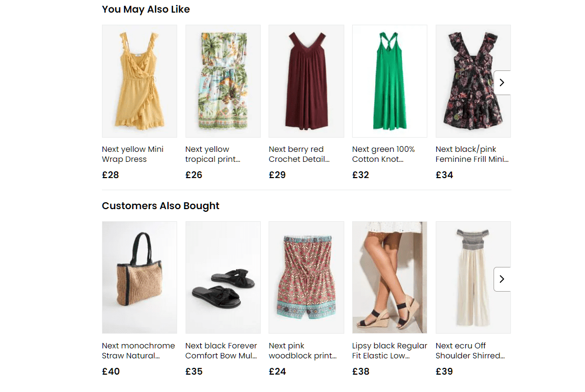View the ecru Off Shoulder Shirred jumpsuit
585x392 pixels.
pos(473,277)
